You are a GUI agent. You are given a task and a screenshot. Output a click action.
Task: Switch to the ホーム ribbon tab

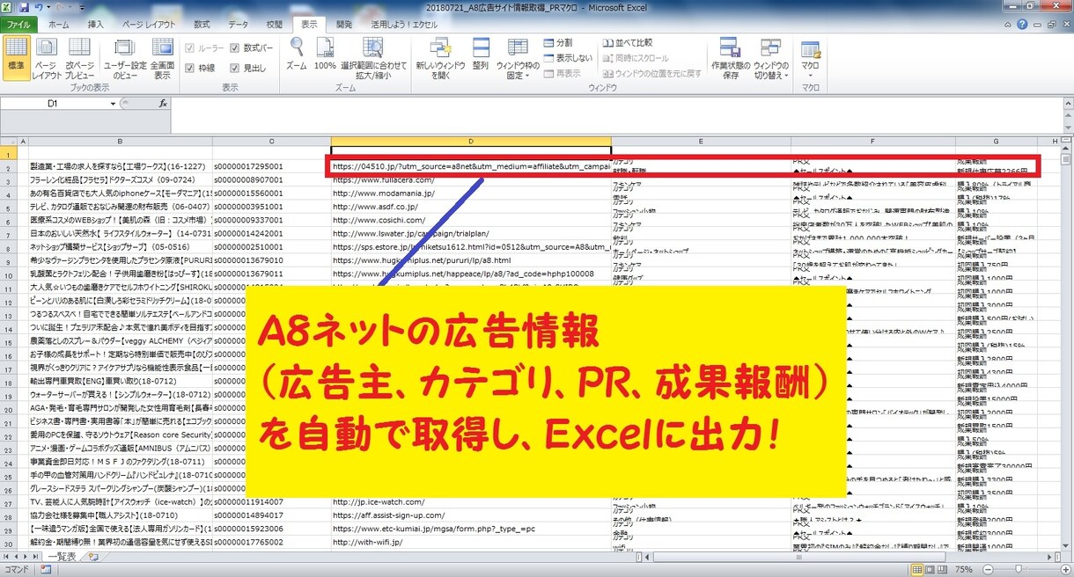tap(59, 25)
